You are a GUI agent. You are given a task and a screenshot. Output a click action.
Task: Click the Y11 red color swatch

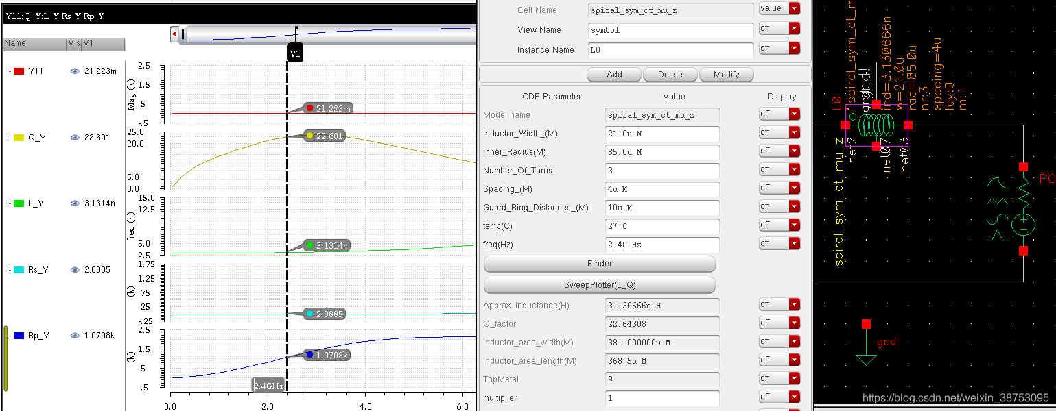[x=19, y=71]
